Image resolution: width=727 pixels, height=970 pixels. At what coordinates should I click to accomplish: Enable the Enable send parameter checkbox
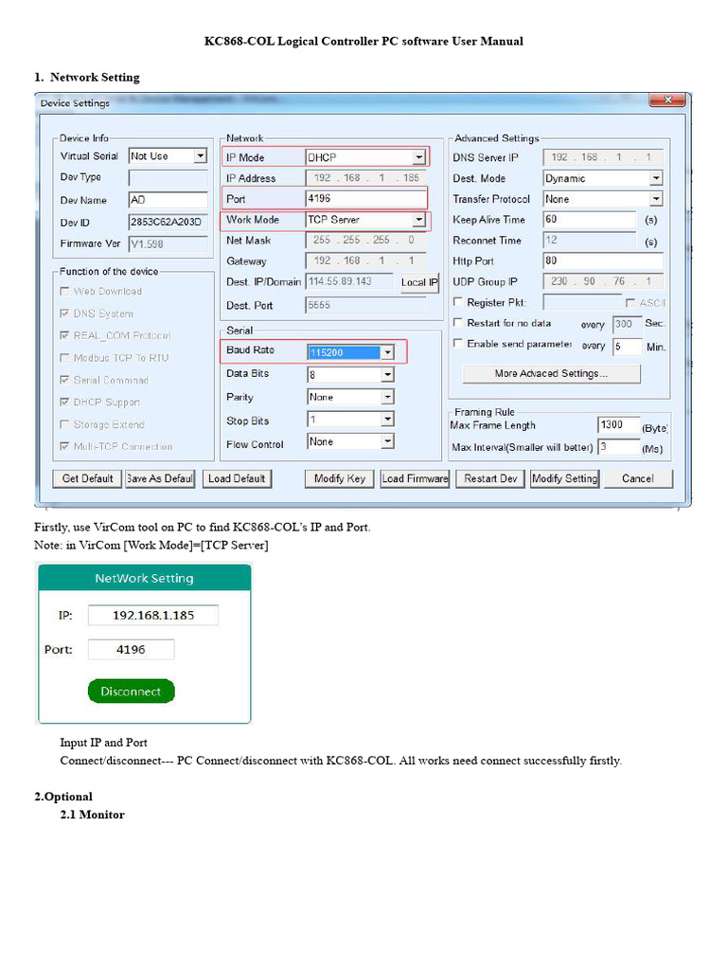tap(458, 343)
